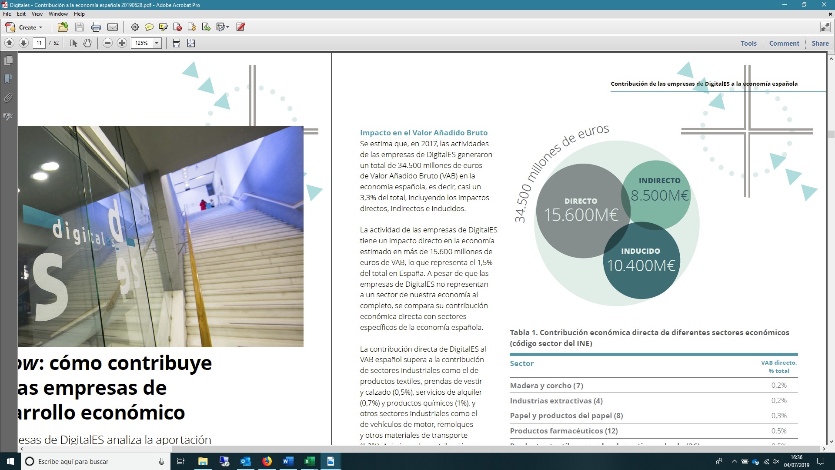The height and width of the screenshot is (470, 835).
Task: Click the Rotate pages icon
Action: coord(192,27)
